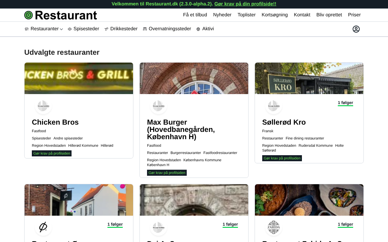Viewport: 388px width, 242px height.
Task: View stone archway cover photo
Action: [x=194, y=200]
